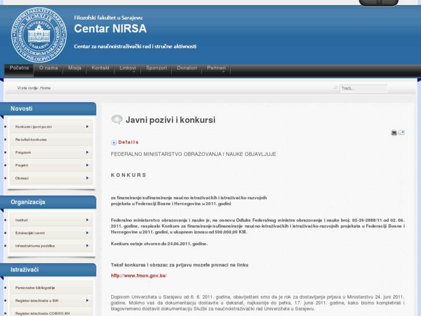
Task: Expand the Instituti submenu arrow
Action: [x=87, y=220]
